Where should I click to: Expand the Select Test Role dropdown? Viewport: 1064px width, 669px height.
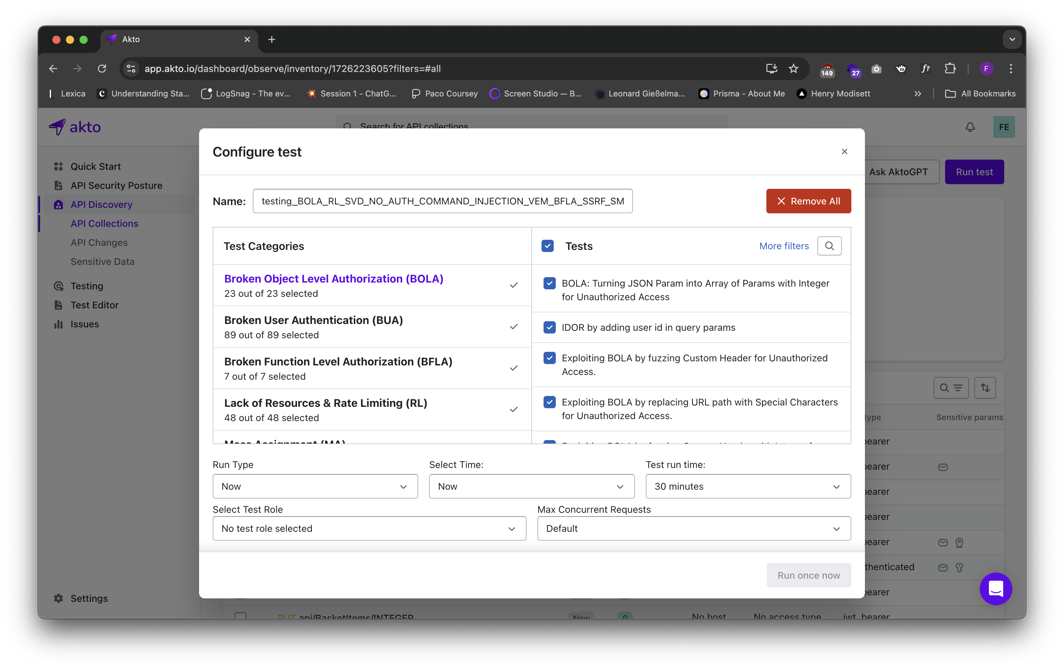tap(369, 528)
